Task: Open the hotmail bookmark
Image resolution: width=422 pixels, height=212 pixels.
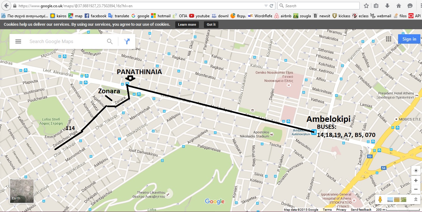Action: click(161, 16)
